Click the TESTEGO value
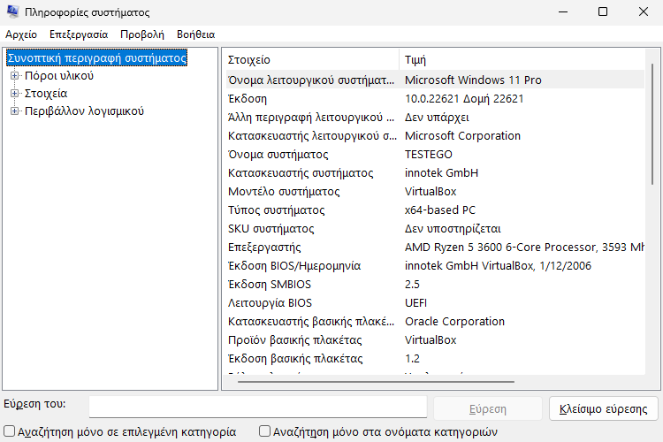This screenshot has width=663, height=442. click(429, 155)
